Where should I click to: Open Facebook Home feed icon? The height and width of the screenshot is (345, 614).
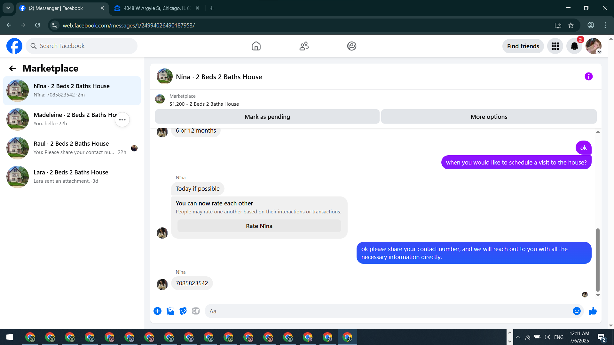256,46
